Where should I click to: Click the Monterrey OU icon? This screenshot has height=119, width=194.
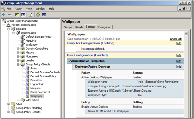[23, 57]
